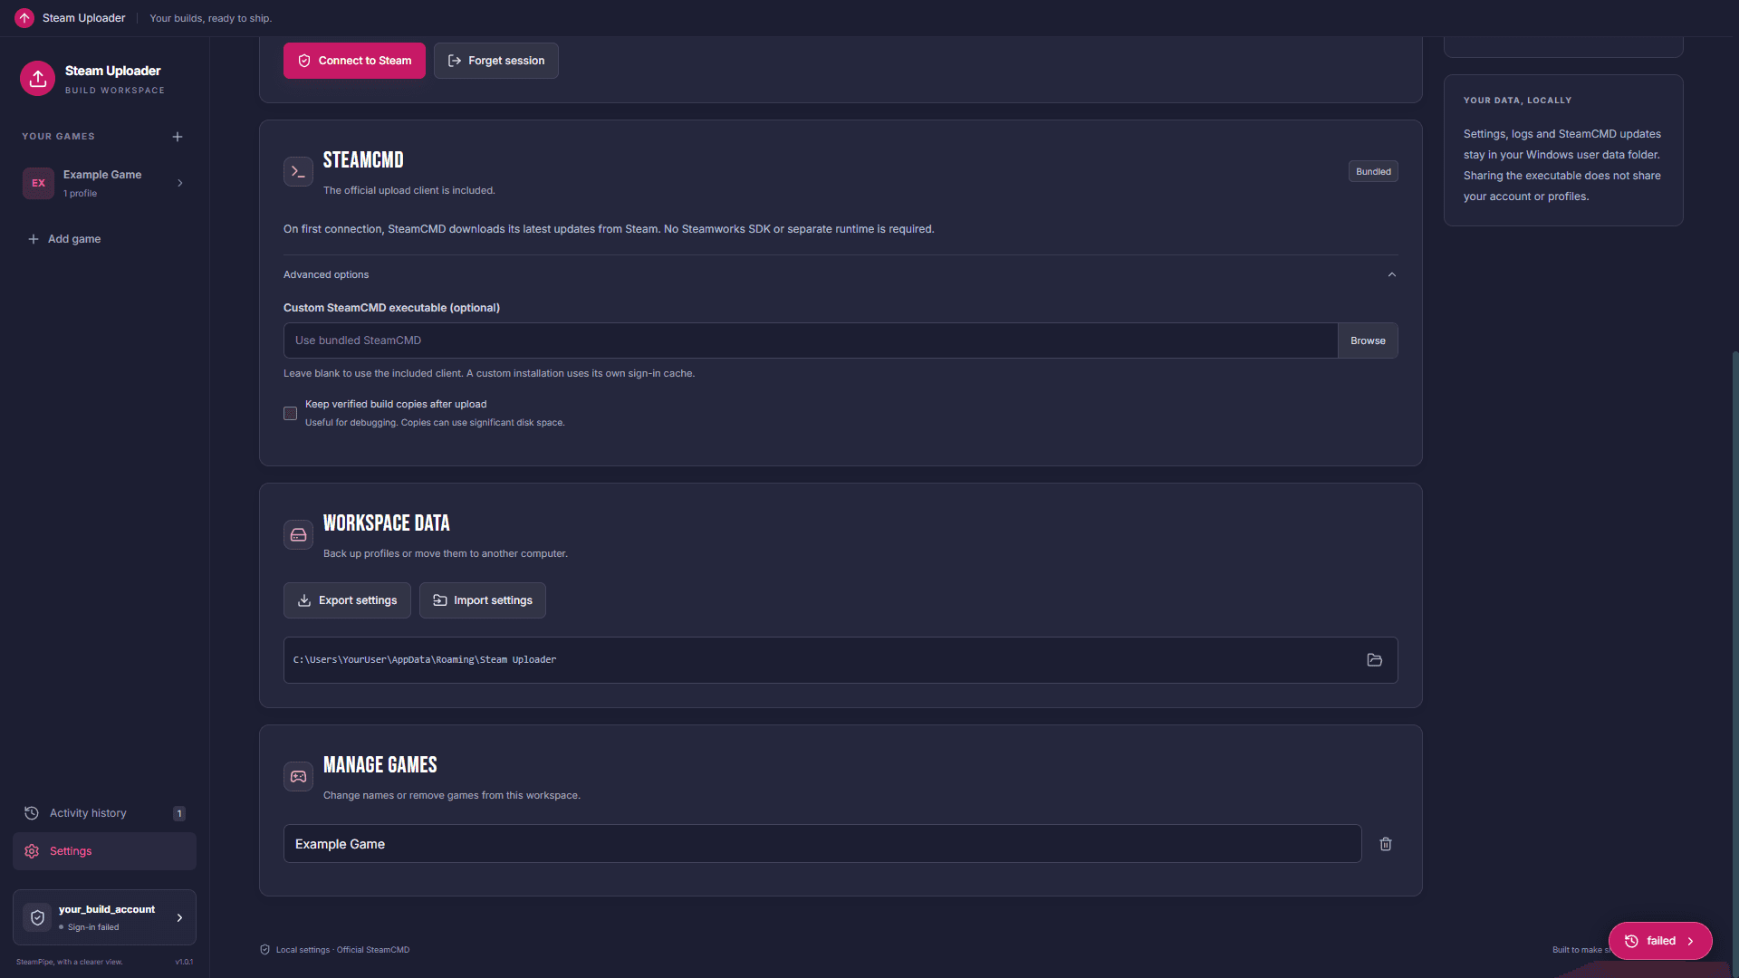Open Activity history in the sidebar
The height and width of the screenshot is (978, 1739).
pos(104,813)
